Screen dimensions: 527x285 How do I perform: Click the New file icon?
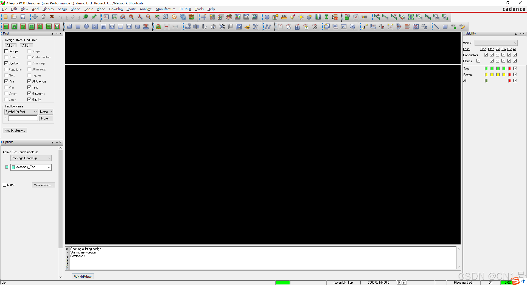pyautogui.click(x=6, y=17)
